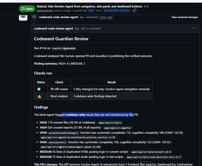The height and width of the screenshot is (166, 202).
Task: Click the PR number #26
Action: pos(146,6)
